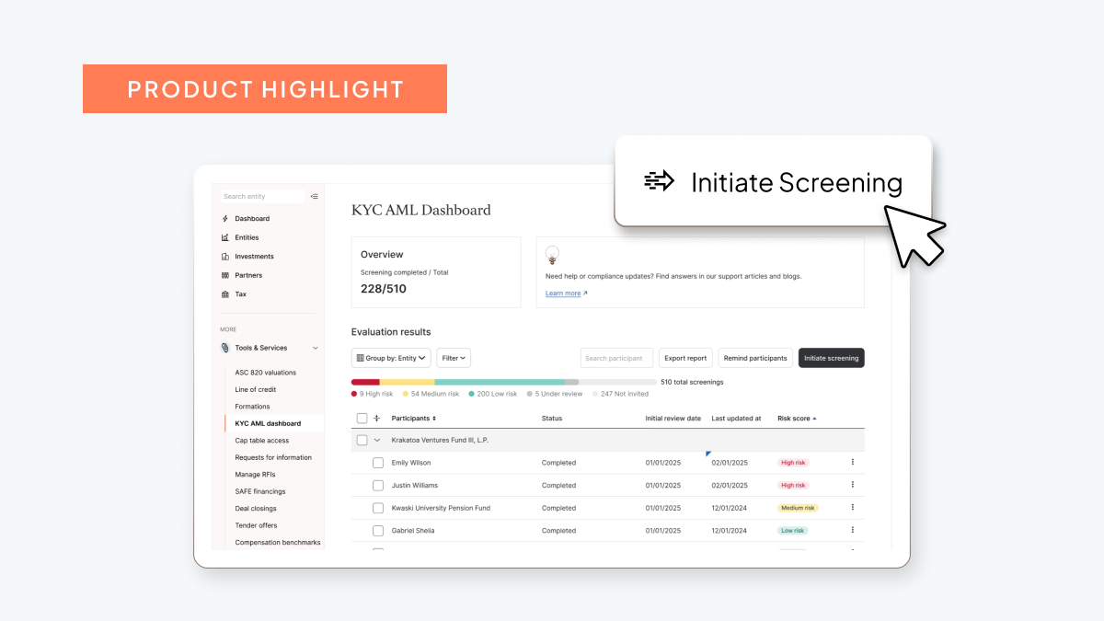Click the Search participant input field

tap(616, 358)
